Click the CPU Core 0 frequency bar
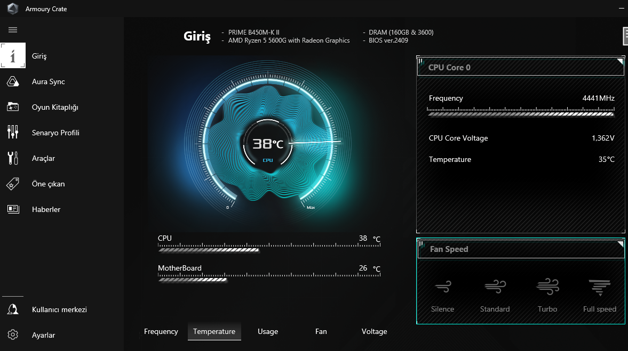The height and width of the screenshot is (351, 628). coord(521,111)
